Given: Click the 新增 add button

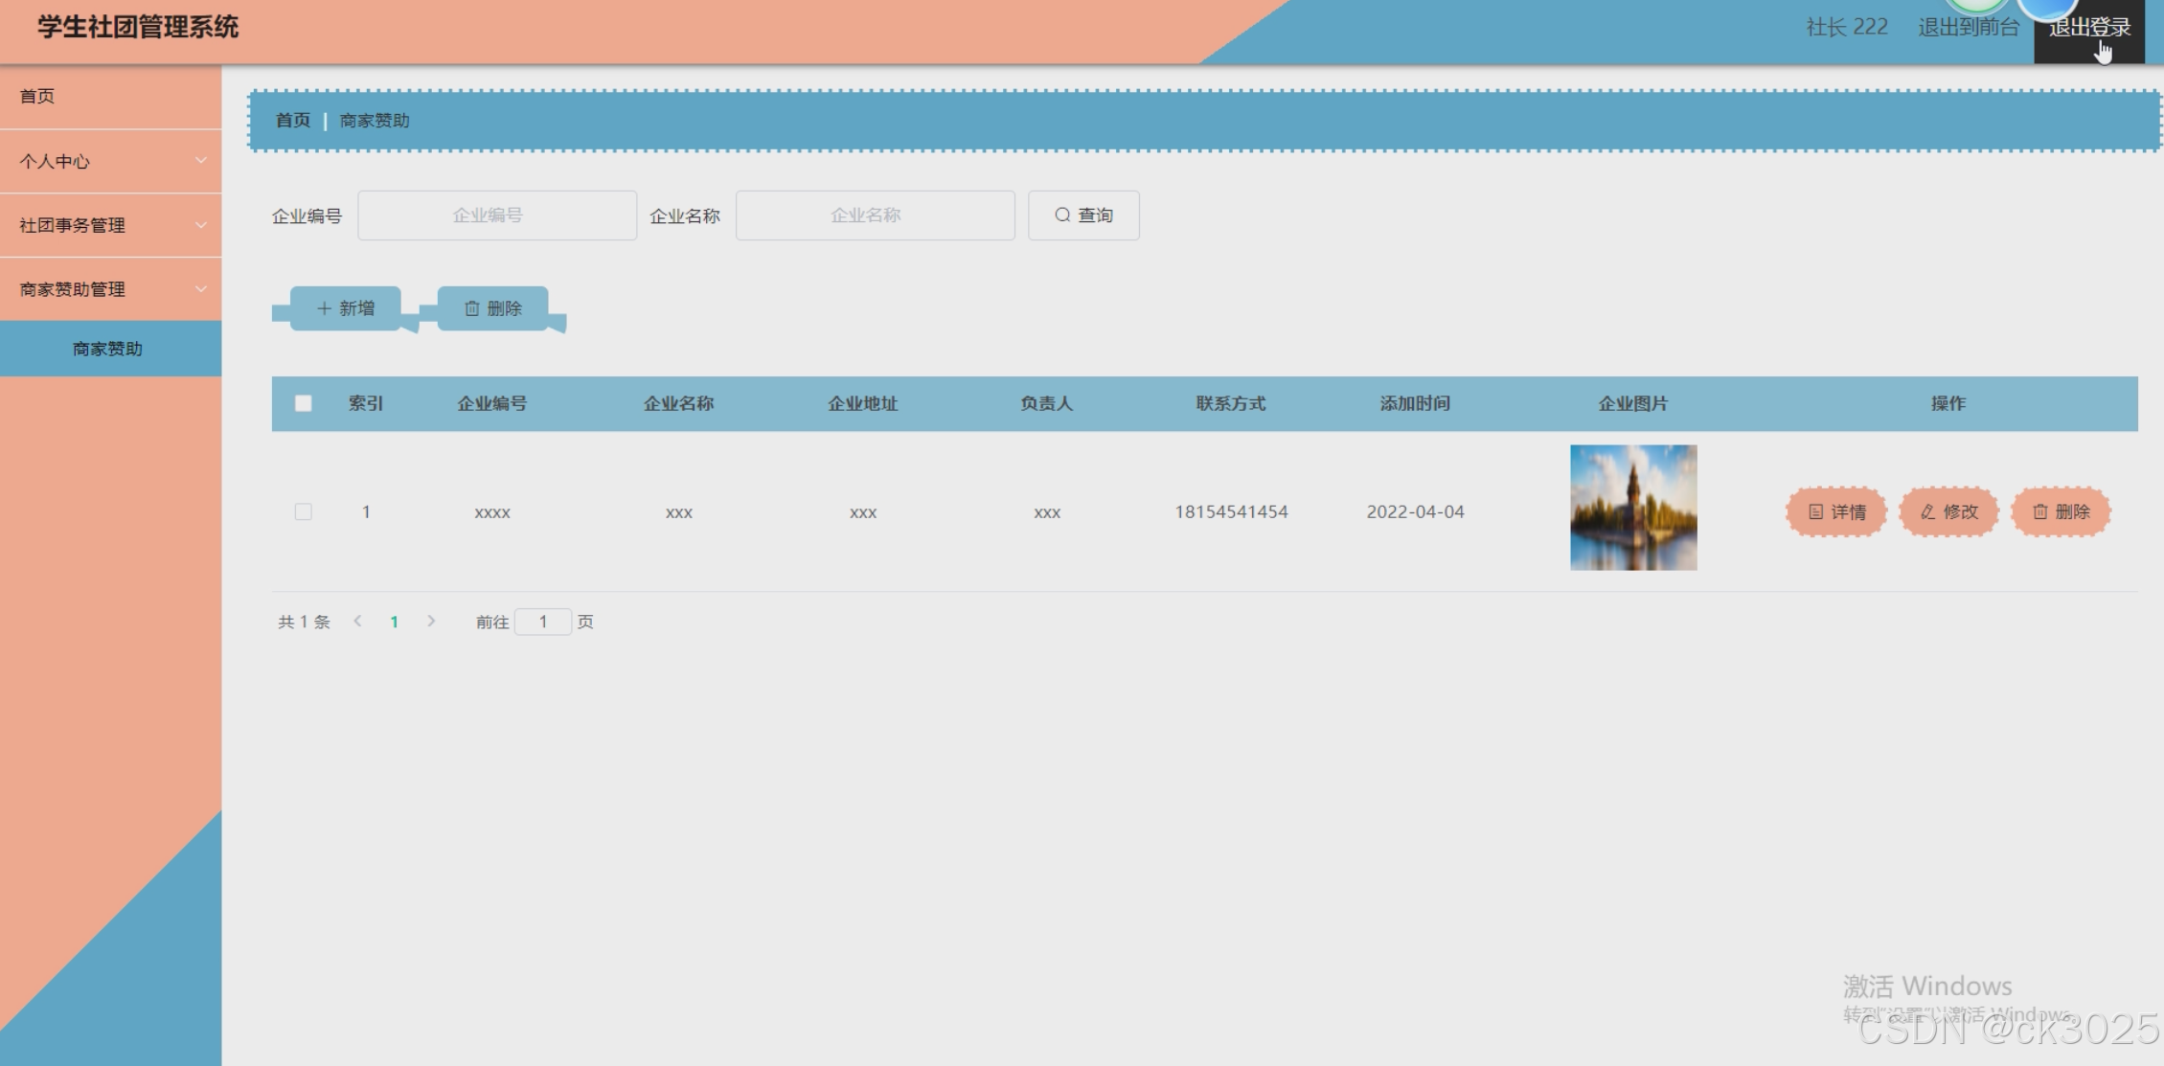Looking at the screenshot, I should 346,308.
